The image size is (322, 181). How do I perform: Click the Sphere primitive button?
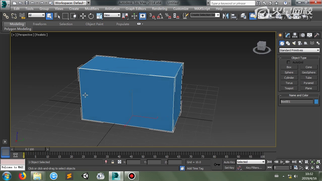(x=289, y=72)
